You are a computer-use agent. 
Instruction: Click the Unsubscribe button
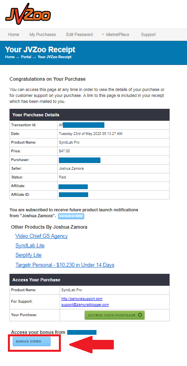(x=71, y=216)
